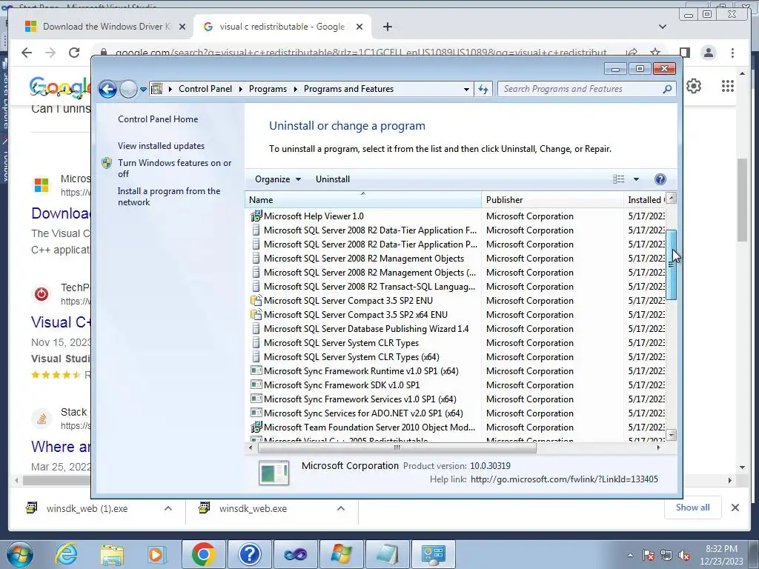This screenshot has width=759, height=569.
Task: Open the Control Panel help icon
Action: (660, 179)
